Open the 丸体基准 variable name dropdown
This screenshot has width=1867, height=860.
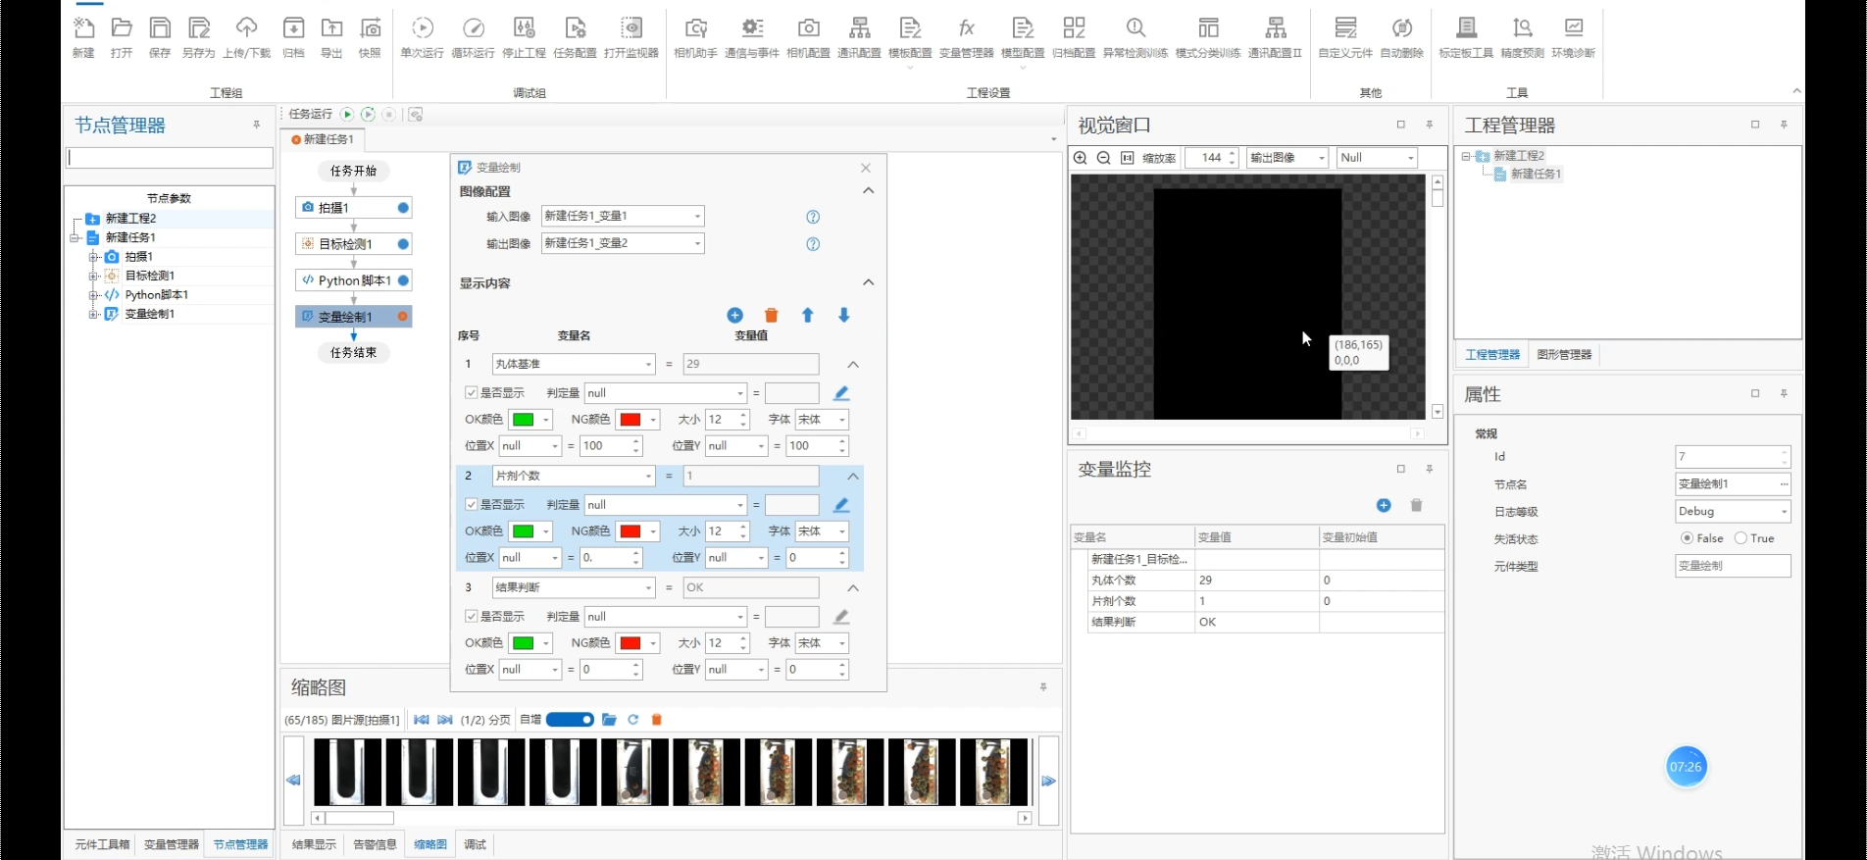click(x=574, y=364)
